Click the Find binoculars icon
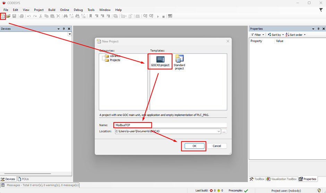 coord(66,16)
